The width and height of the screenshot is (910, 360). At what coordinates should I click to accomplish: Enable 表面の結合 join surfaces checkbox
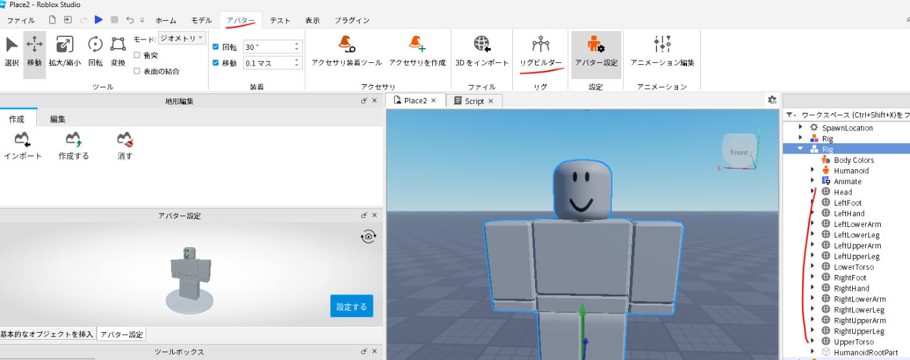(x=136, y=71)
